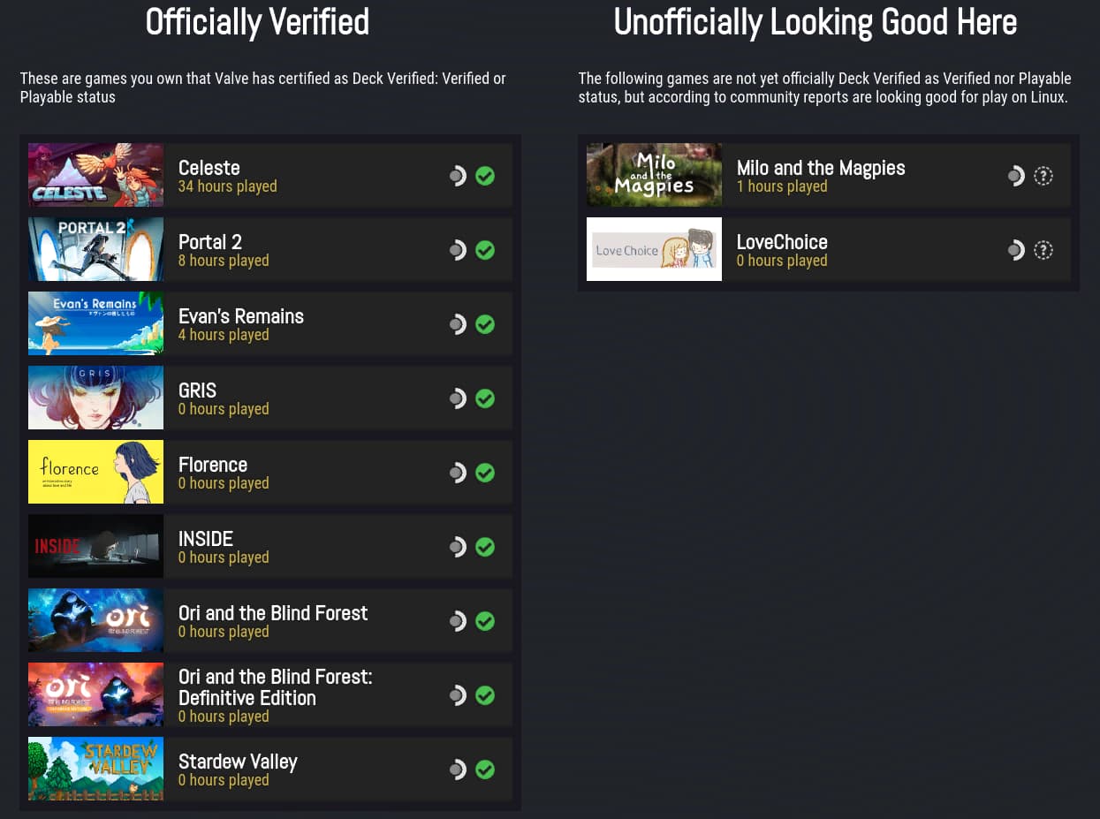
Task: Open the GRIS cover thumbnail
Action: coord(95,398)
